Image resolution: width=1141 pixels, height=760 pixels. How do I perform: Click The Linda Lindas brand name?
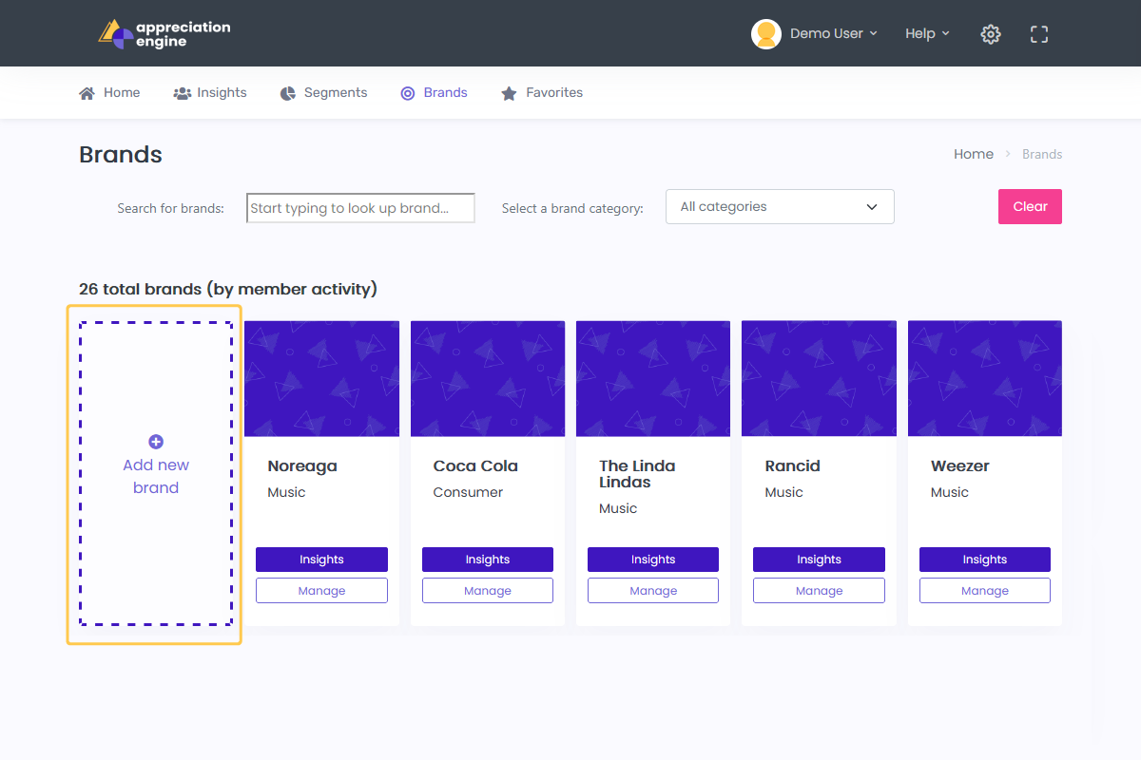(637, 474)
